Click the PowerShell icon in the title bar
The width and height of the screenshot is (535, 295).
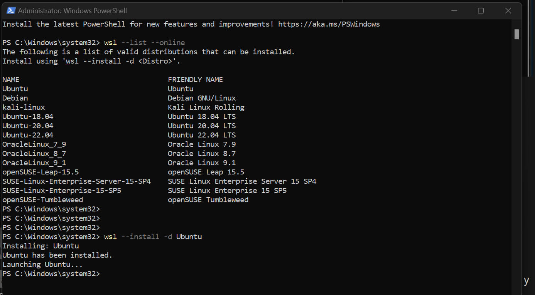[x=10, y=10]
